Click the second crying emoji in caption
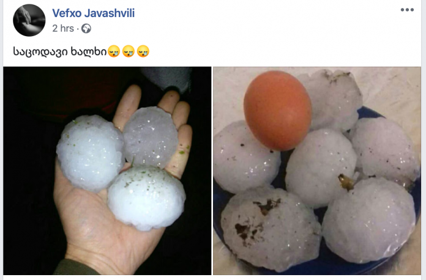This screenshot has width=426, height=280. pyautogui.click(x=129, y=51)
